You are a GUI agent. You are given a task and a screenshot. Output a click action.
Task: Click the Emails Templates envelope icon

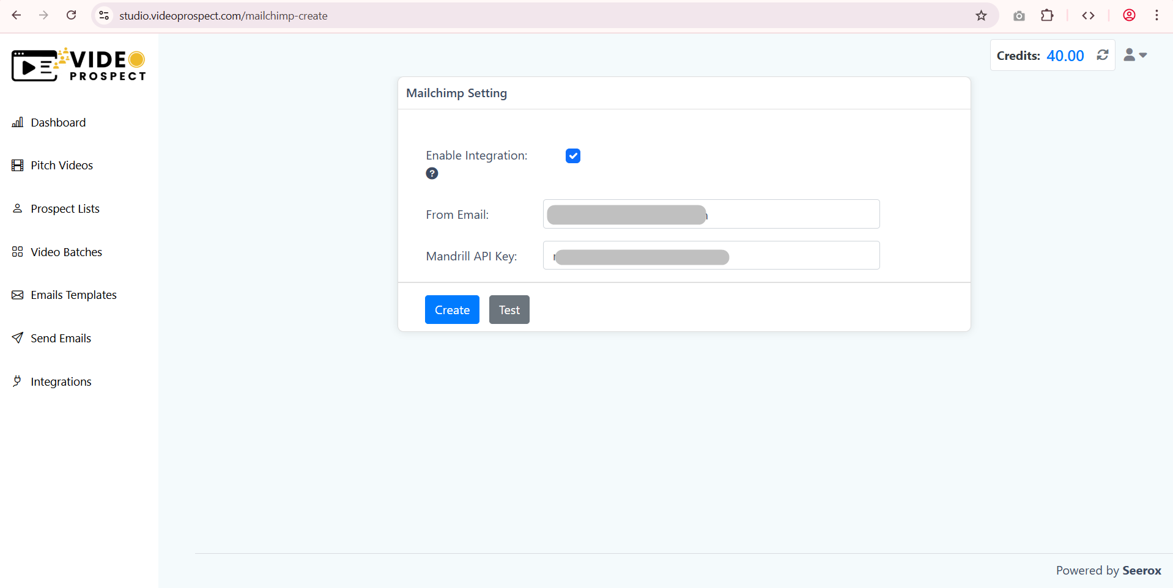click(x=18, y=295)
